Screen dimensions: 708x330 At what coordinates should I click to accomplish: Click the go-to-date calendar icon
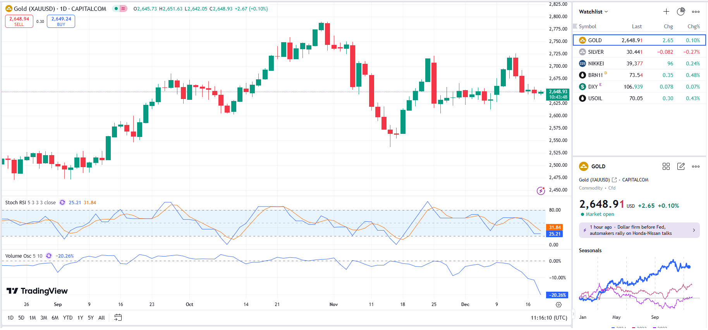click(x=118, y=318)
